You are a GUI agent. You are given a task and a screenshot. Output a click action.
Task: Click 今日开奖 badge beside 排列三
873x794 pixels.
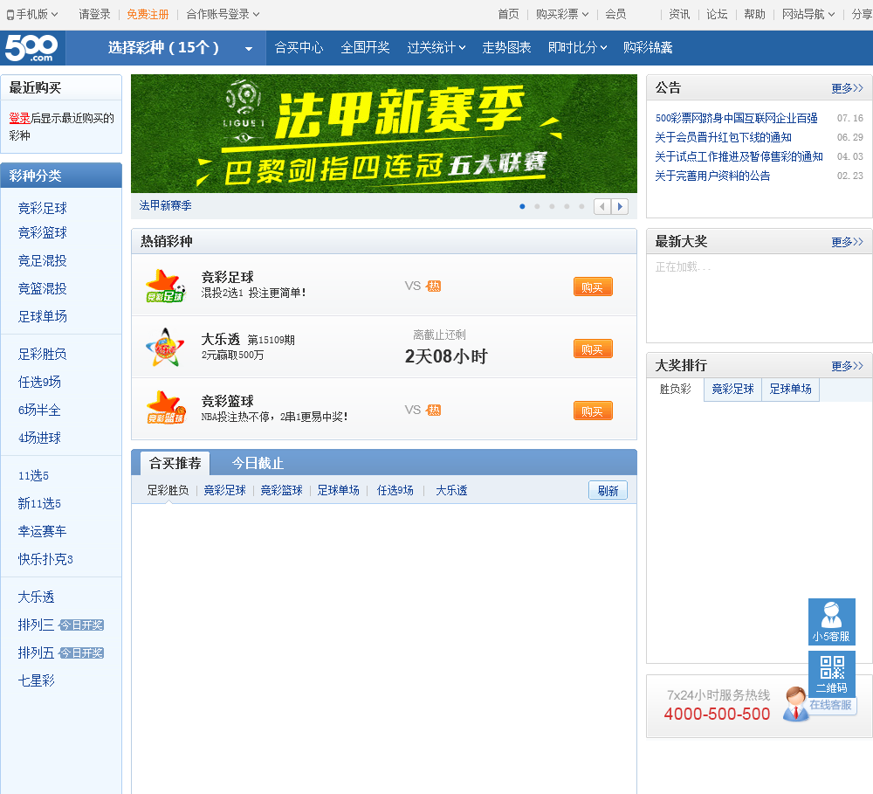(82, 625)
